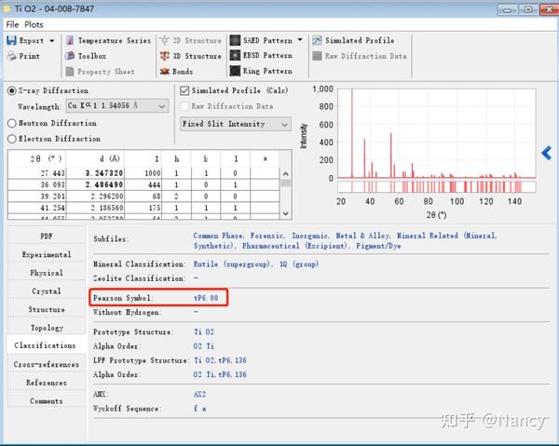Open the Wavelength Cu Ka1 dropdown

pyautogui.click(x=117, y=106)
